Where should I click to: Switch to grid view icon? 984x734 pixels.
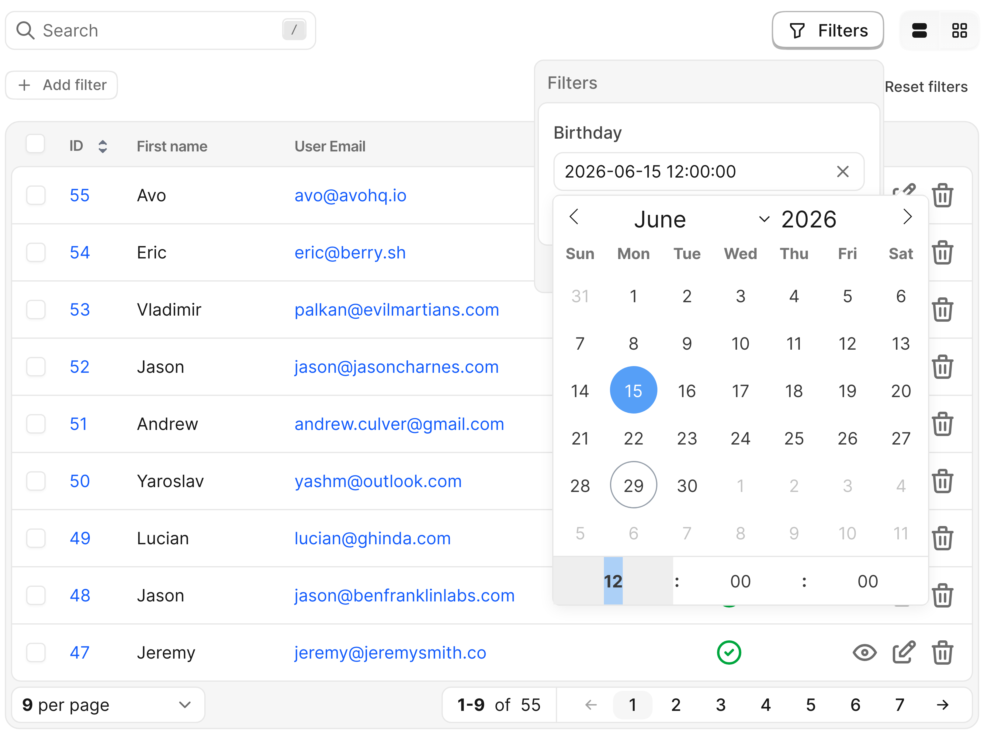coord(960,31)
